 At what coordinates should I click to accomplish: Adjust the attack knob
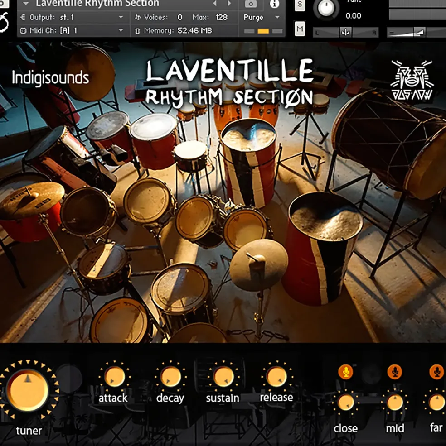click(x=115, y=377)
